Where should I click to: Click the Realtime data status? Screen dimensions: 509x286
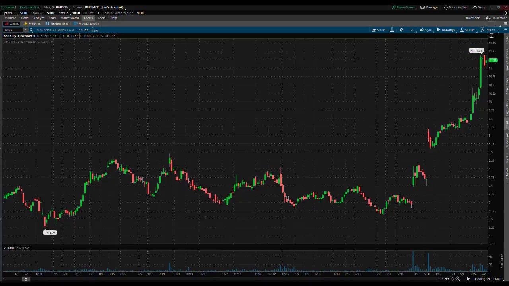click(29, 7)
